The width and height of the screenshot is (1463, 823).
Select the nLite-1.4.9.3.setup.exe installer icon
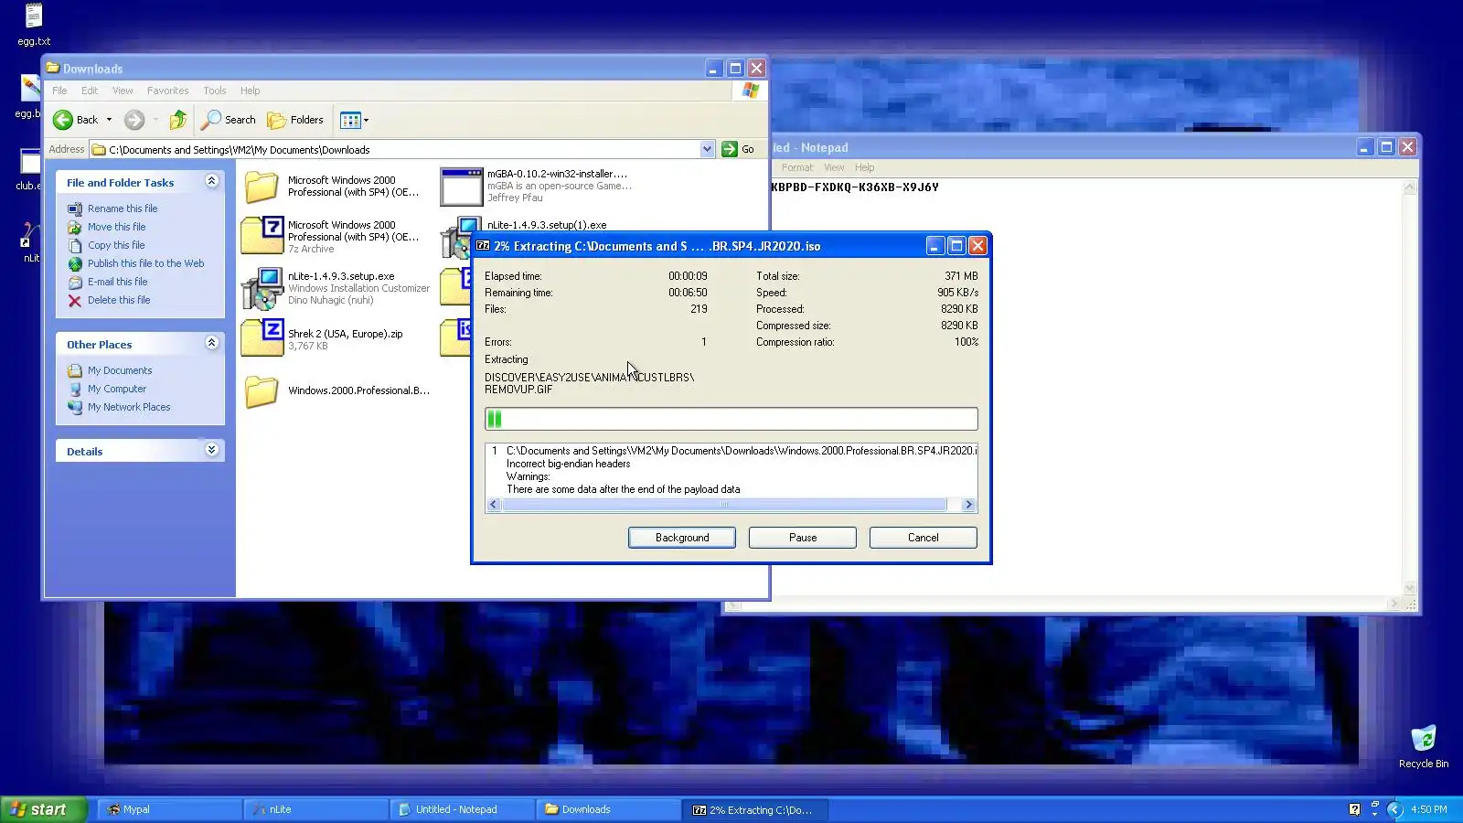262,288
